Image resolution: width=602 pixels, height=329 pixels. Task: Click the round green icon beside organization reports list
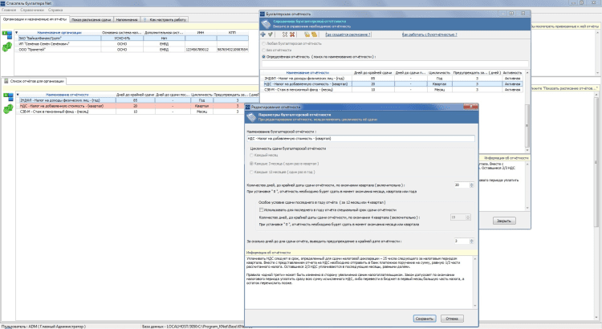(x=8, y=109)
